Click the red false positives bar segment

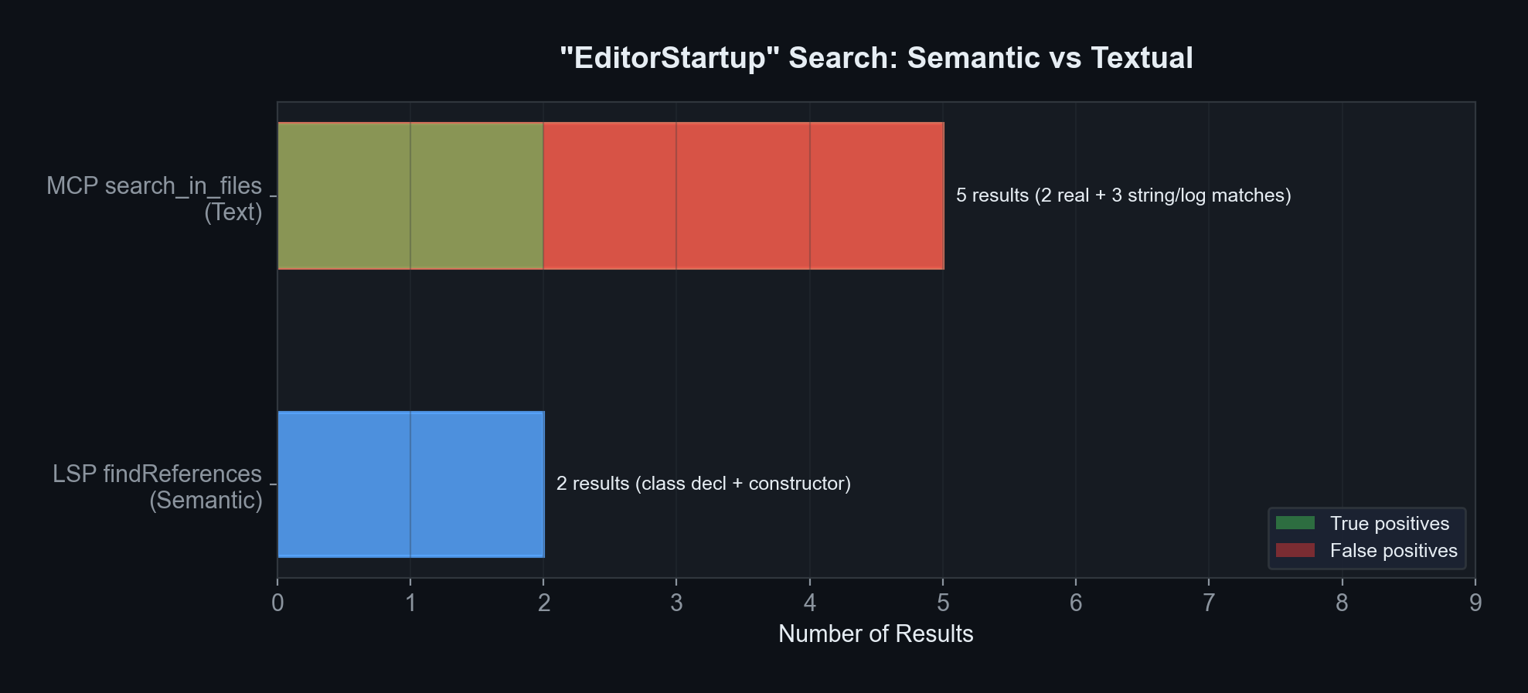[x=743, y=195]
